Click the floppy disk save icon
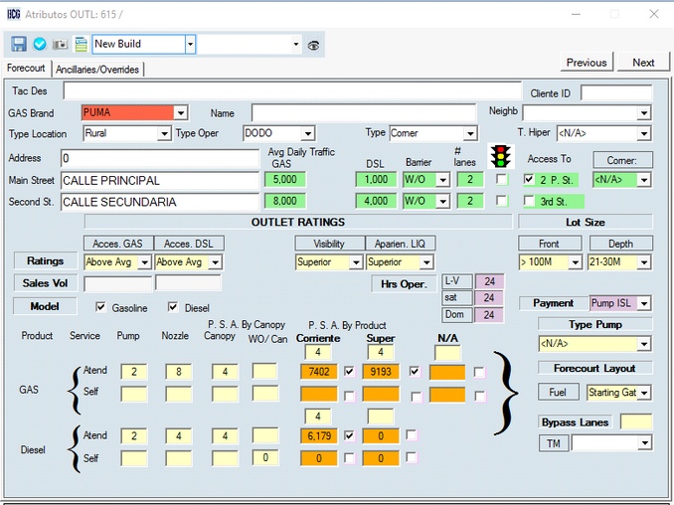 [19, 45]
